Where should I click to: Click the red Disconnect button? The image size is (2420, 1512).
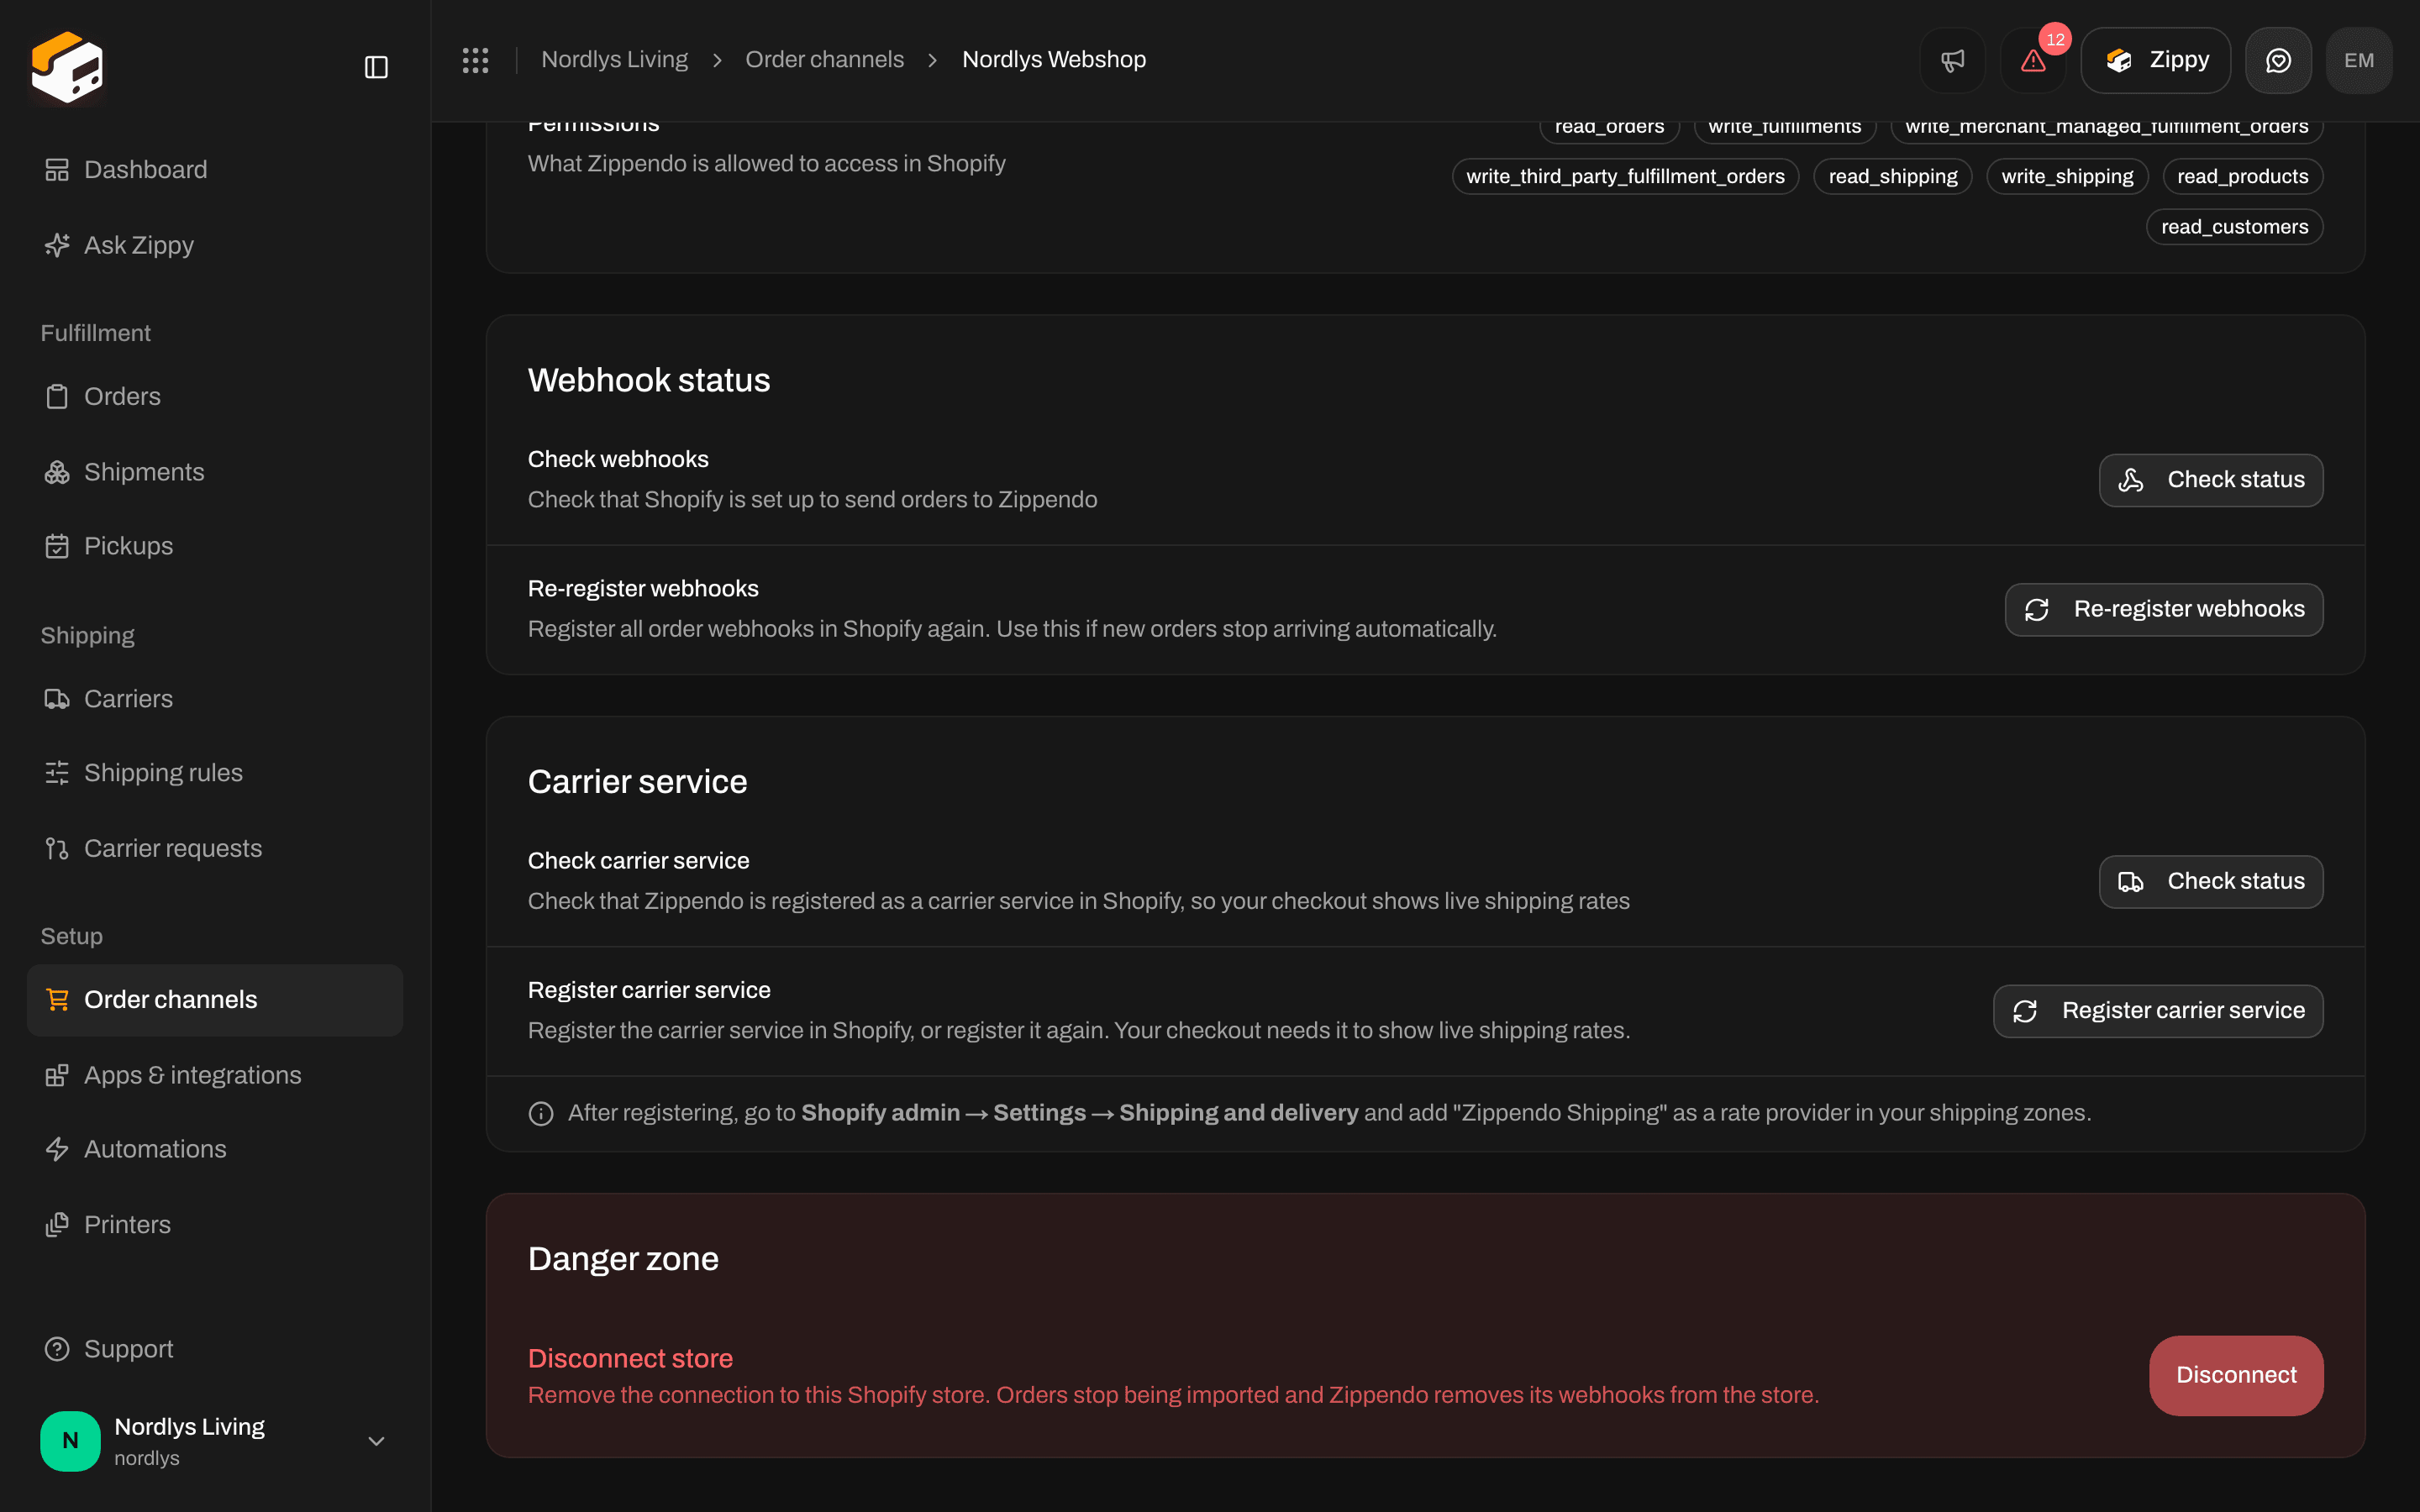click(x=2236, y=1375)
